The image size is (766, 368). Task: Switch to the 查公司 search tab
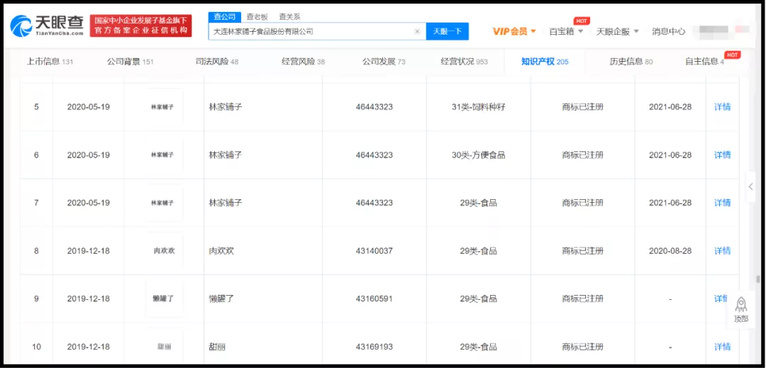225,16
